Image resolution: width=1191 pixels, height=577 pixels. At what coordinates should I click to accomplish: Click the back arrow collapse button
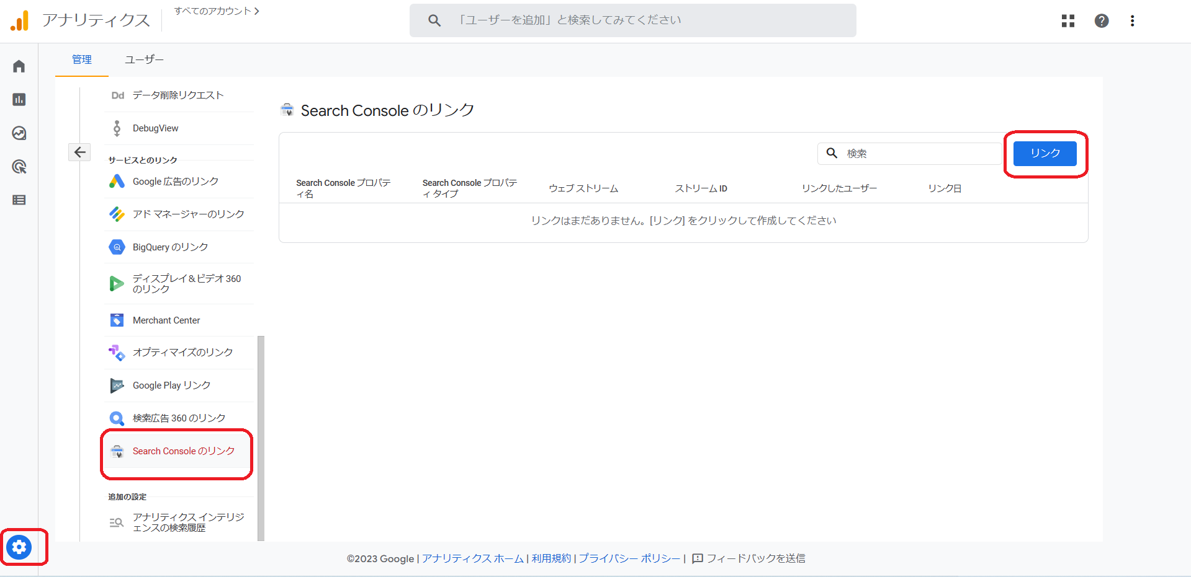pos(80,152)
